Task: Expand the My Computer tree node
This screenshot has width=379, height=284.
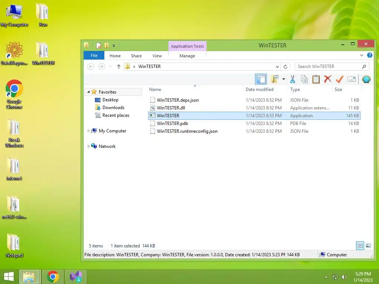Action: tap(88, 131)
